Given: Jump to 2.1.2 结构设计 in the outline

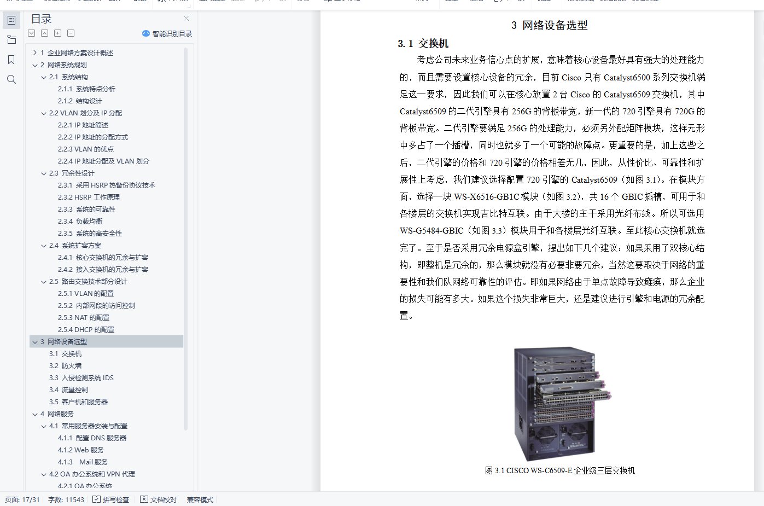Looking at the screenshot, I should click(x=80, y=101).
